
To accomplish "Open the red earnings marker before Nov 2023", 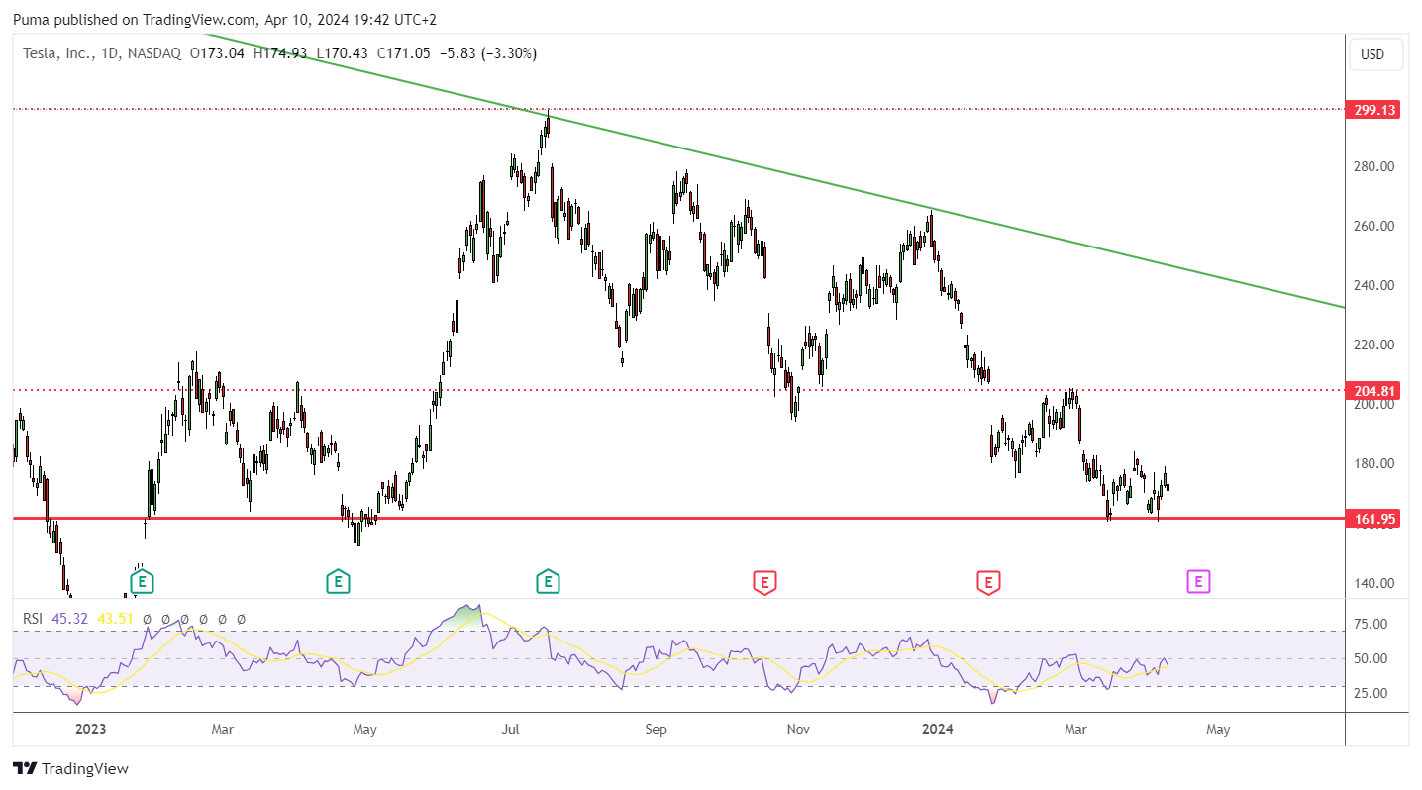I will click(763, 581).
